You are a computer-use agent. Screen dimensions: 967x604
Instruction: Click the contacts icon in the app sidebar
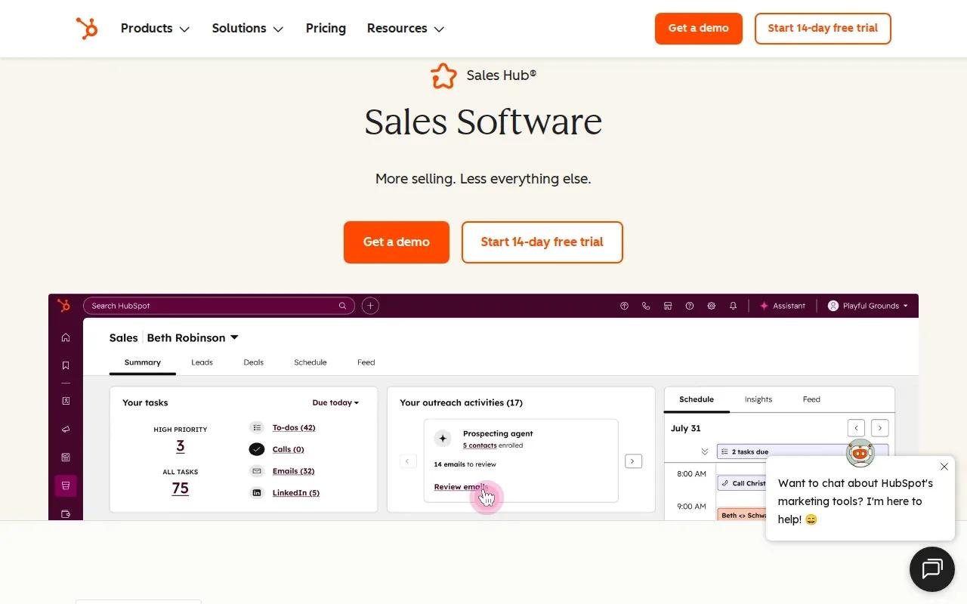click(66, 401)
